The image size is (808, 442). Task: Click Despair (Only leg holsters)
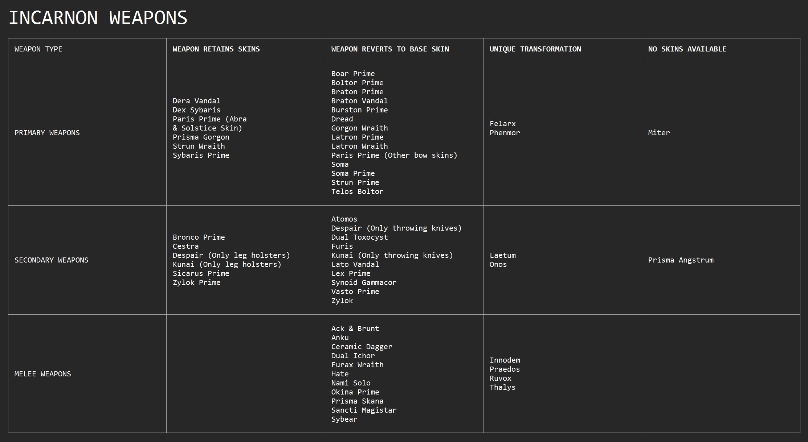point(231,255)
